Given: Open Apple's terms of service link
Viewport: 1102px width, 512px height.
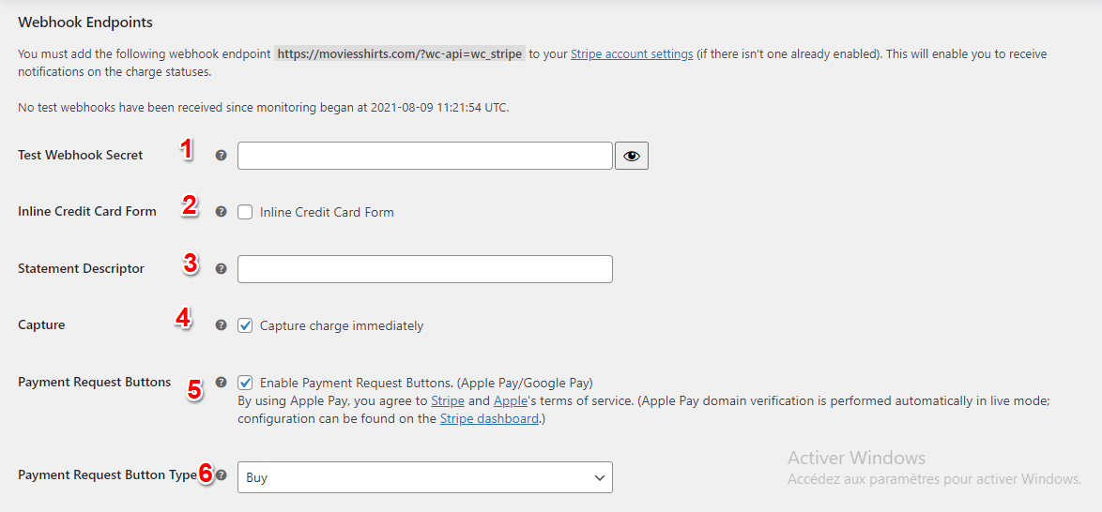Looking at the screenshot, I should tap(511, 401).
